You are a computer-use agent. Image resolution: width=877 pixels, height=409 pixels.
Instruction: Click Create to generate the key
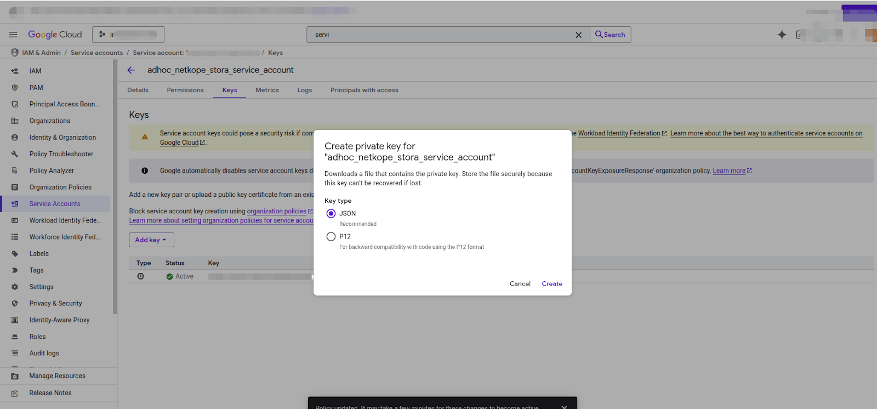[x=551, y=284]
